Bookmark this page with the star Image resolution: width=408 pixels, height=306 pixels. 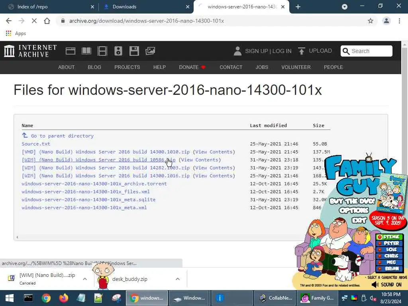370,21
